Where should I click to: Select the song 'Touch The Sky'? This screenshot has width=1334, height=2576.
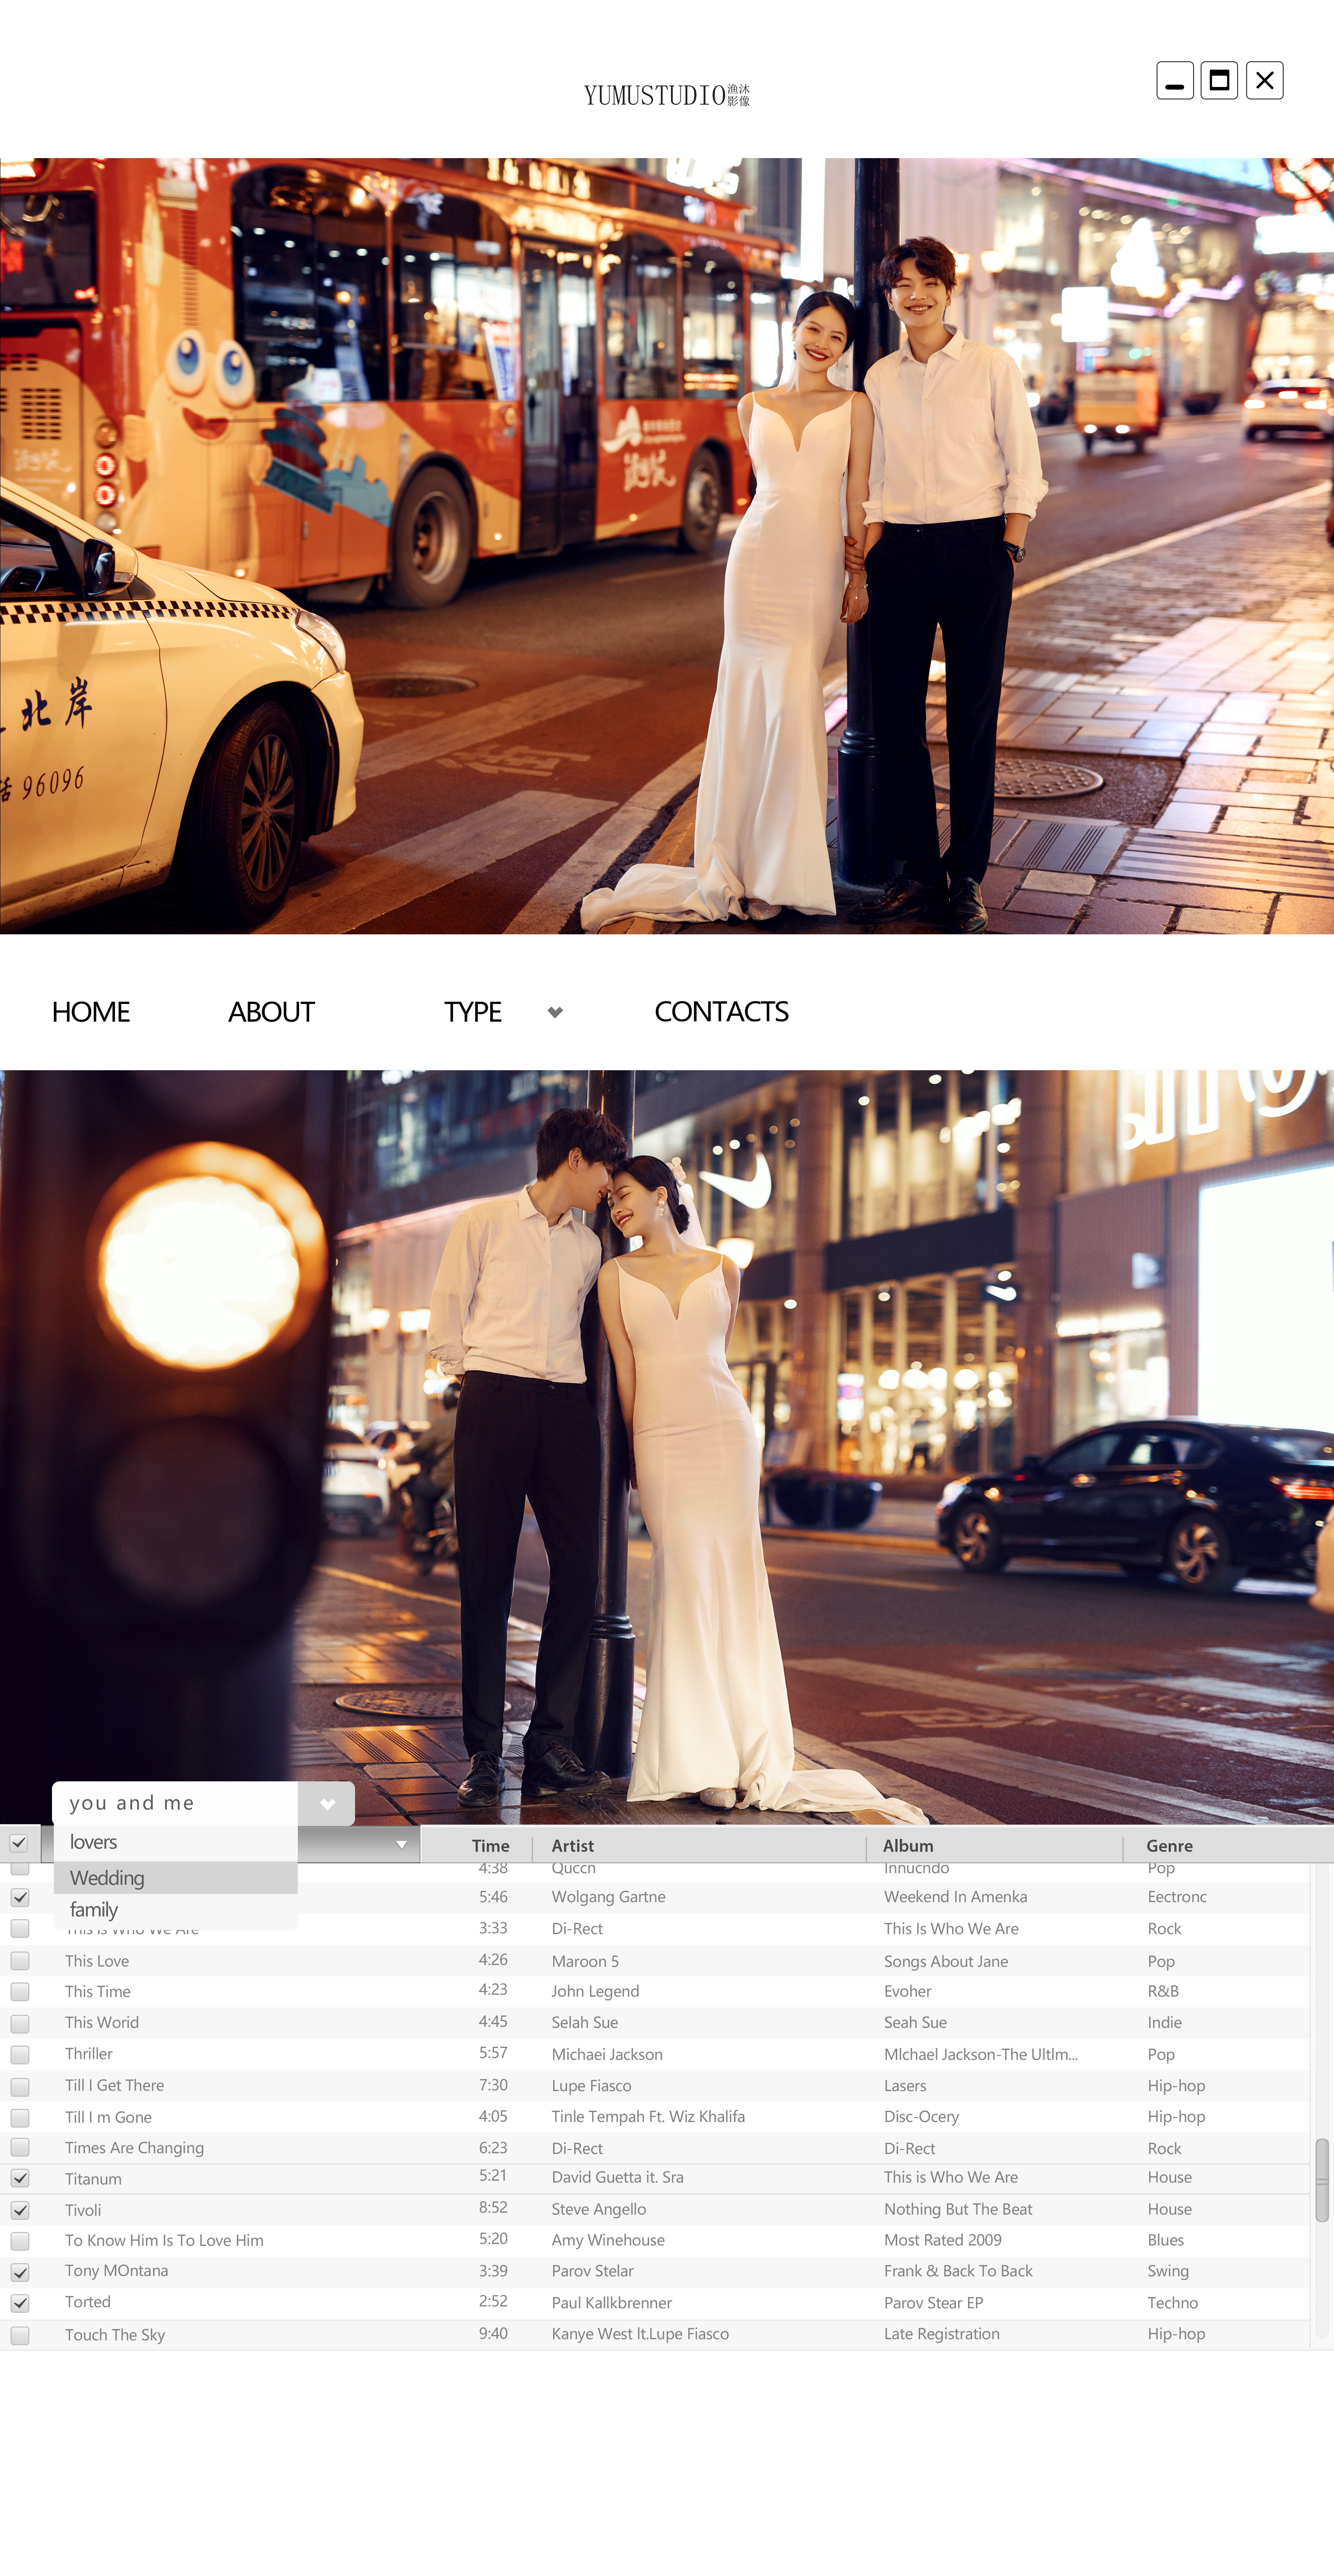point(115,2335)
